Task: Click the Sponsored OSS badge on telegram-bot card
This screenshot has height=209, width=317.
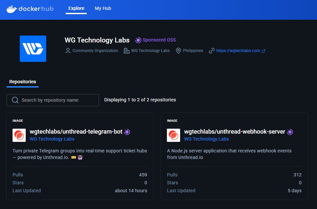Action: (127, 132)
